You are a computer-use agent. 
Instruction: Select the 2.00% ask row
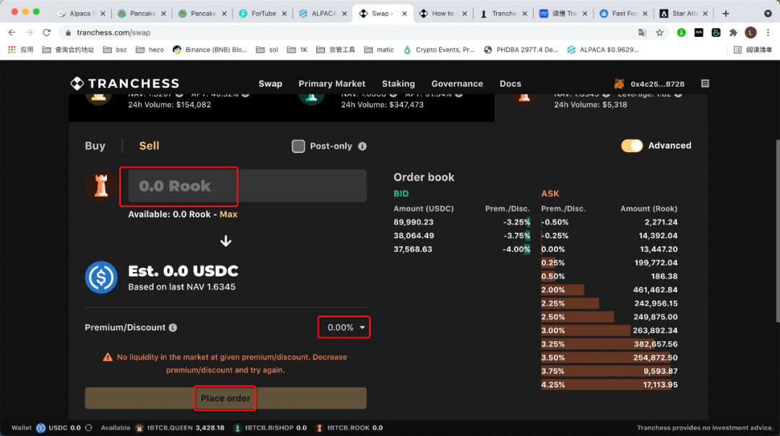[610, 290]
